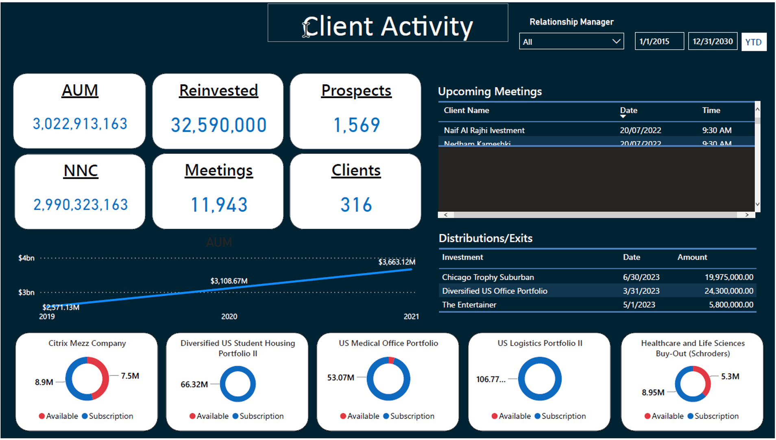Click the start date field 1/1/2015

(659, 42)
